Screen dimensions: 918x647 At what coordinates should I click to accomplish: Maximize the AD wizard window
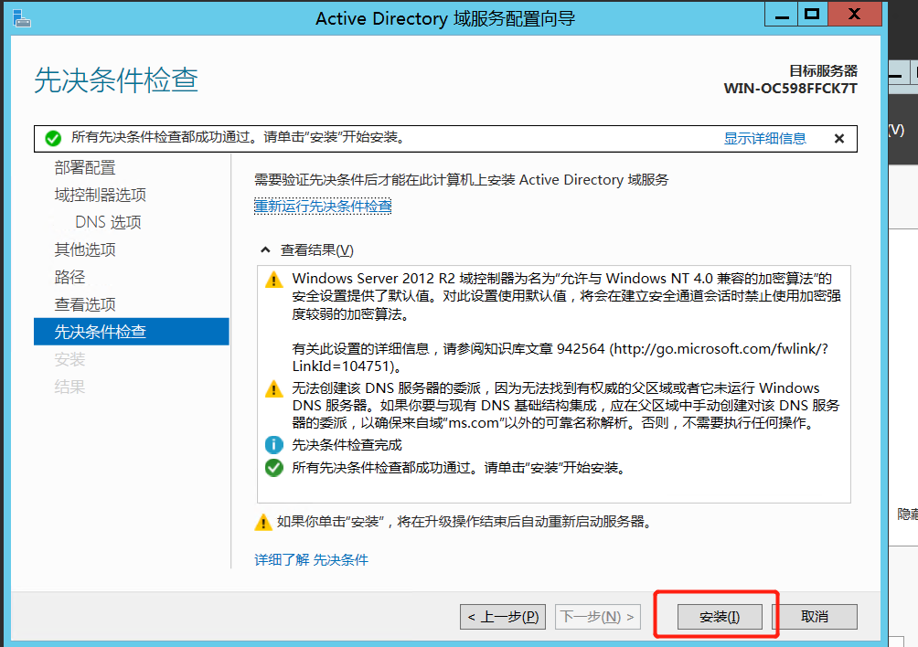click(812, 14)
